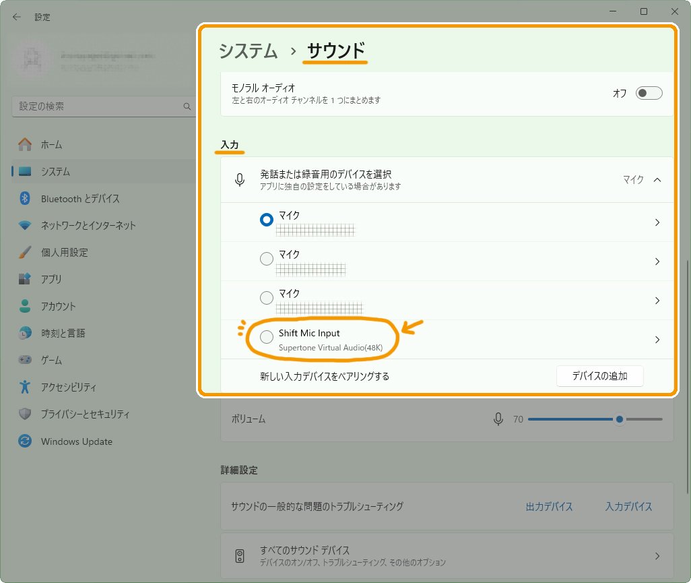Select the Shift Mic Input device
Screen dimensions: 691x583
coord(266,336)
